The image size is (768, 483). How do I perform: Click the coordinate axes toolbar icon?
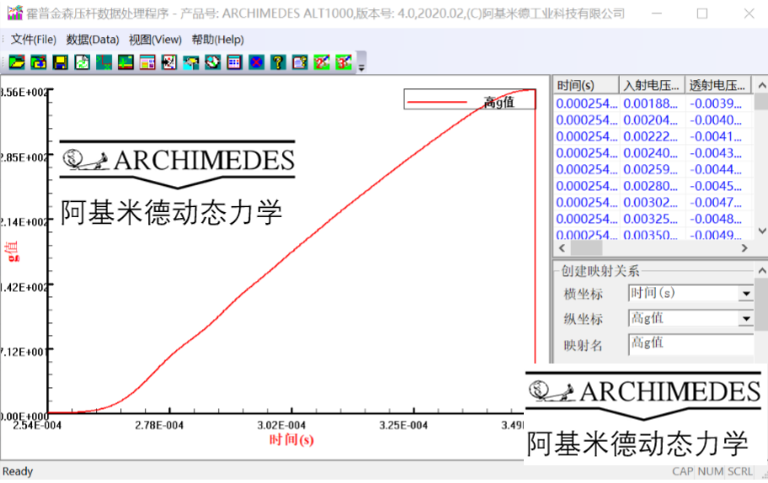tap(104, 62)
